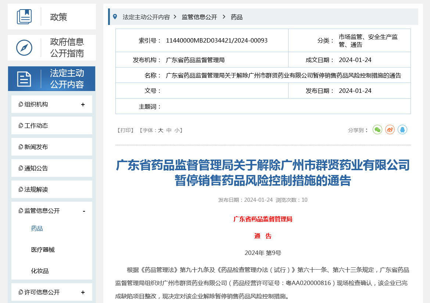Click index number 11440000MB2D034421/2024-00093
The width and height of the screenshot is (430, 303).
[216, 40]
